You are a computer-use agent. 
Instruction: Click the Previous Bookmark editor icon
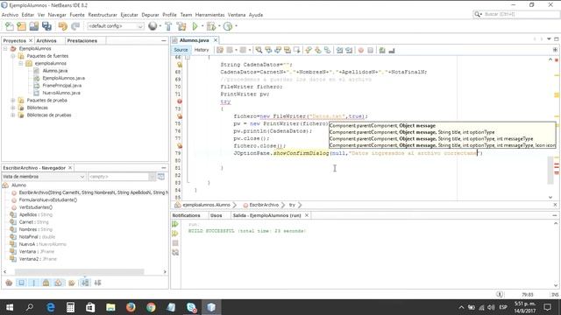(x=309, y=51)
